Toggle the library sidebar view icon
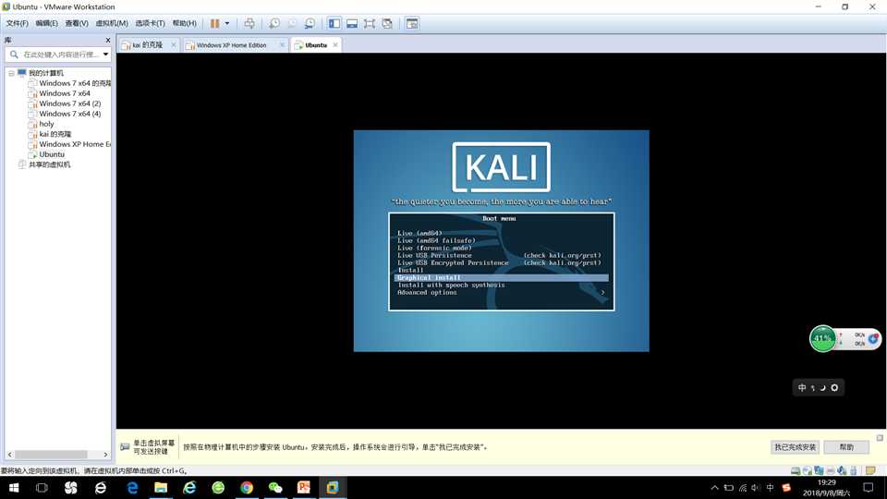Image resolution: width=887 pixels, height=499 pixels. click(x=334, y=23)
